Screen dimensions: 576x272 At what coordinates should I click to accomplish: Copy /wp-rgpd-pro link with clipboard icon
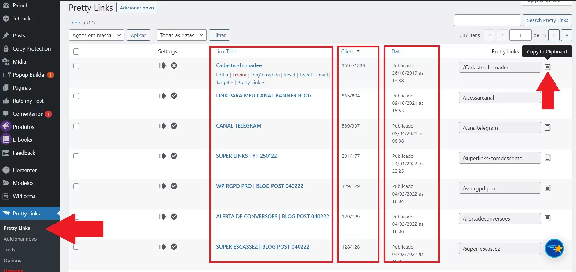[548, 188]
